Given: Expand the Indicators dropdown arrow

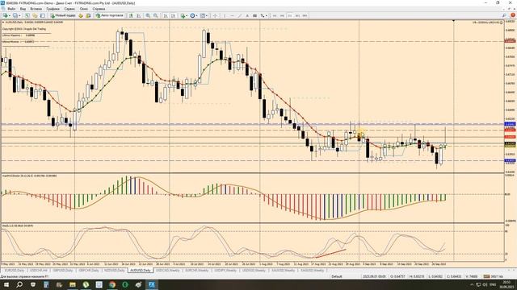Looking at the screenshot, I should (x=187, y=15).
